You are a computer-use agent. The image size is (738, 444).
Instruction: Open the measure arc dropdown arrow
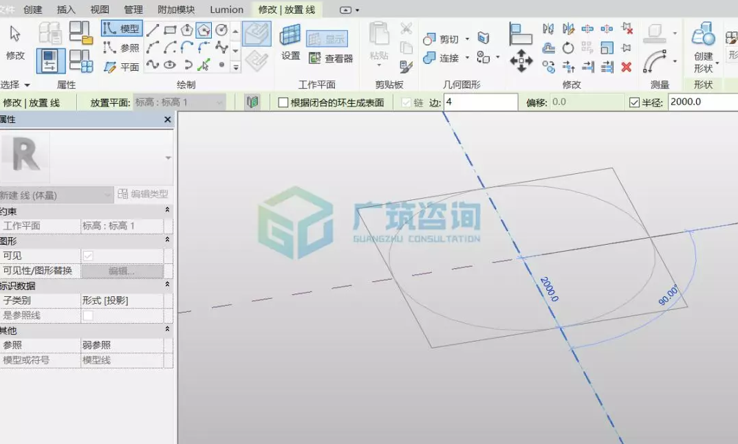(x=675, y=61)
